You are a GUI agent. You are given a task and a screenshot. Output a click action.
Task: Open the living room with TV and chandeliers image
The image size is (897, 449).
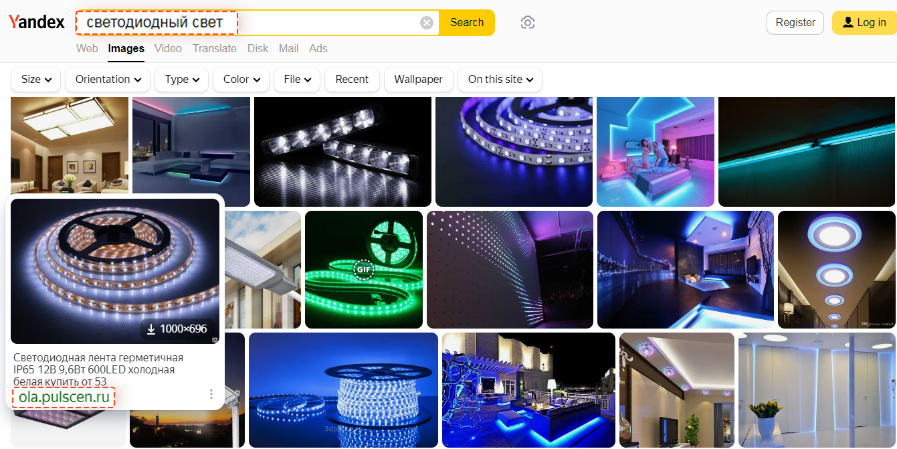click(677, 390)
